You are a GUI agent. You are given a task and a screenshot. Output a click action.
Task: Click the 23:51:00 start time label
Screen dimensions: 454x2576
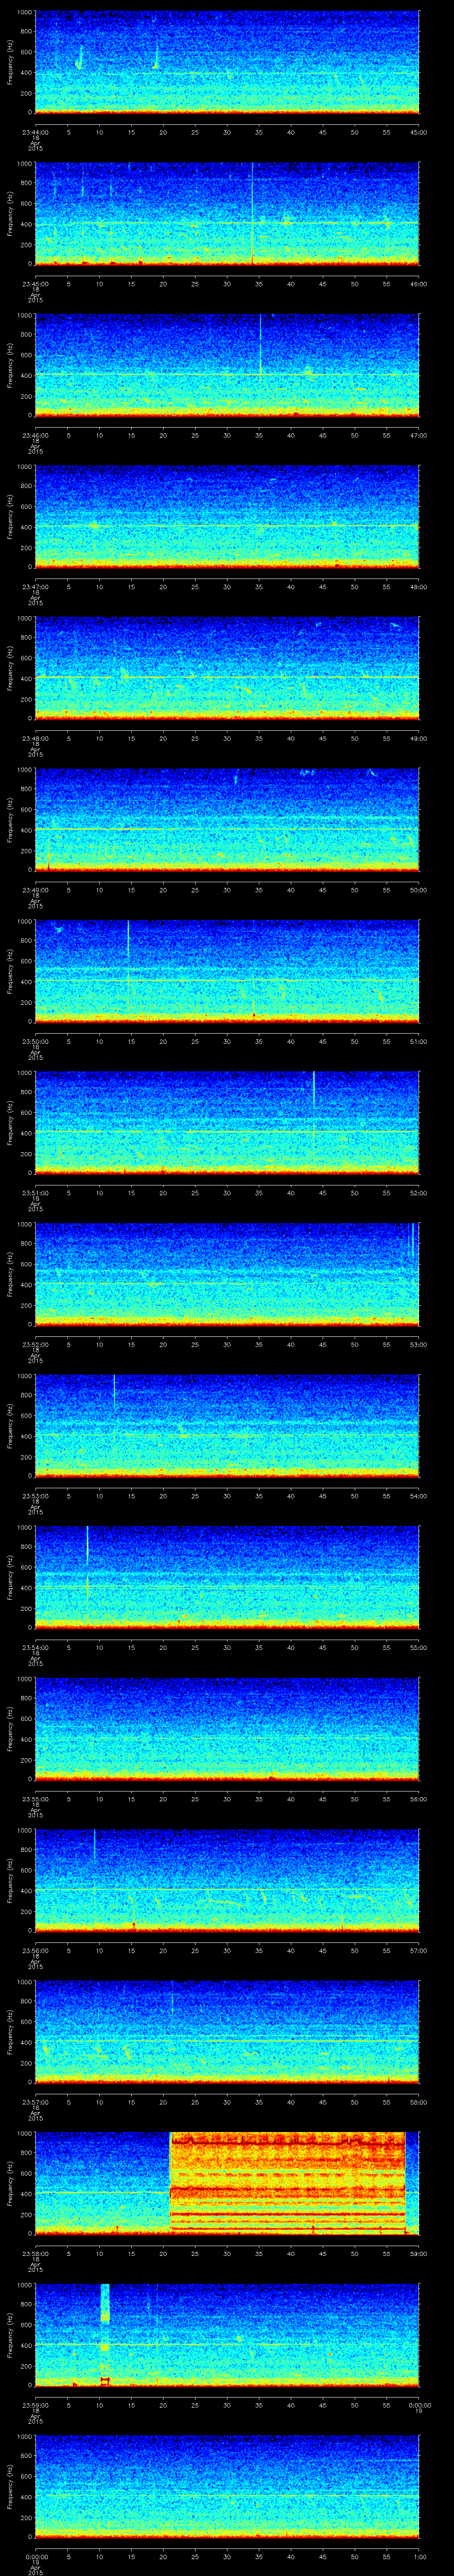35,1193
